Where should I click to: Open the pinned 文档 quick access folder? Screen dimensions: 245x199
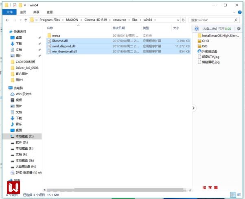[x=16, y=50]
